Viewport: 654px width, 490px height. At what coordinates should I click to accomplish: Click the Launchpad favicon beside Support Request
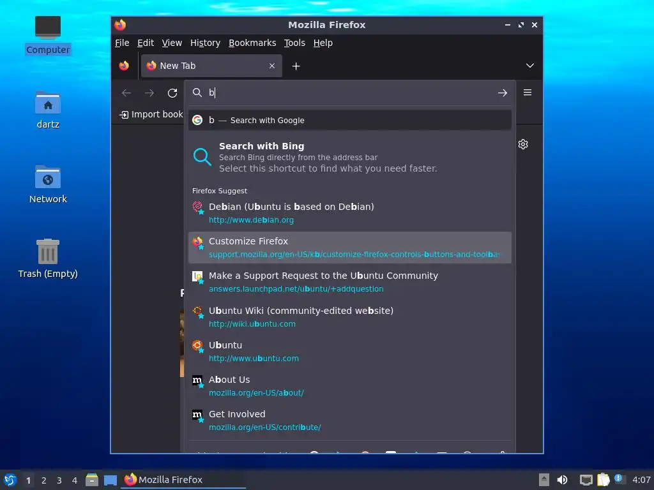[x=198, y=276]
